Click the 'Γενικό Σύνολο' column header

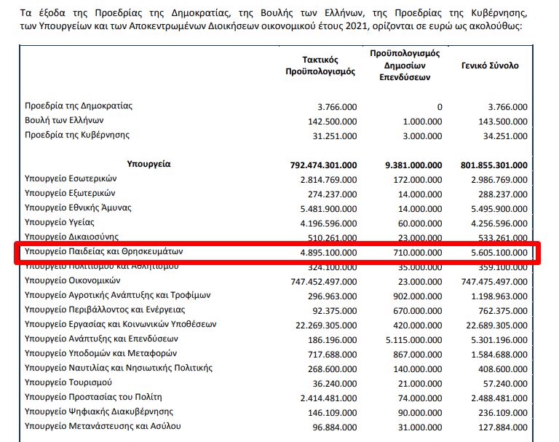pyautogui.click(x=490, y=66)
